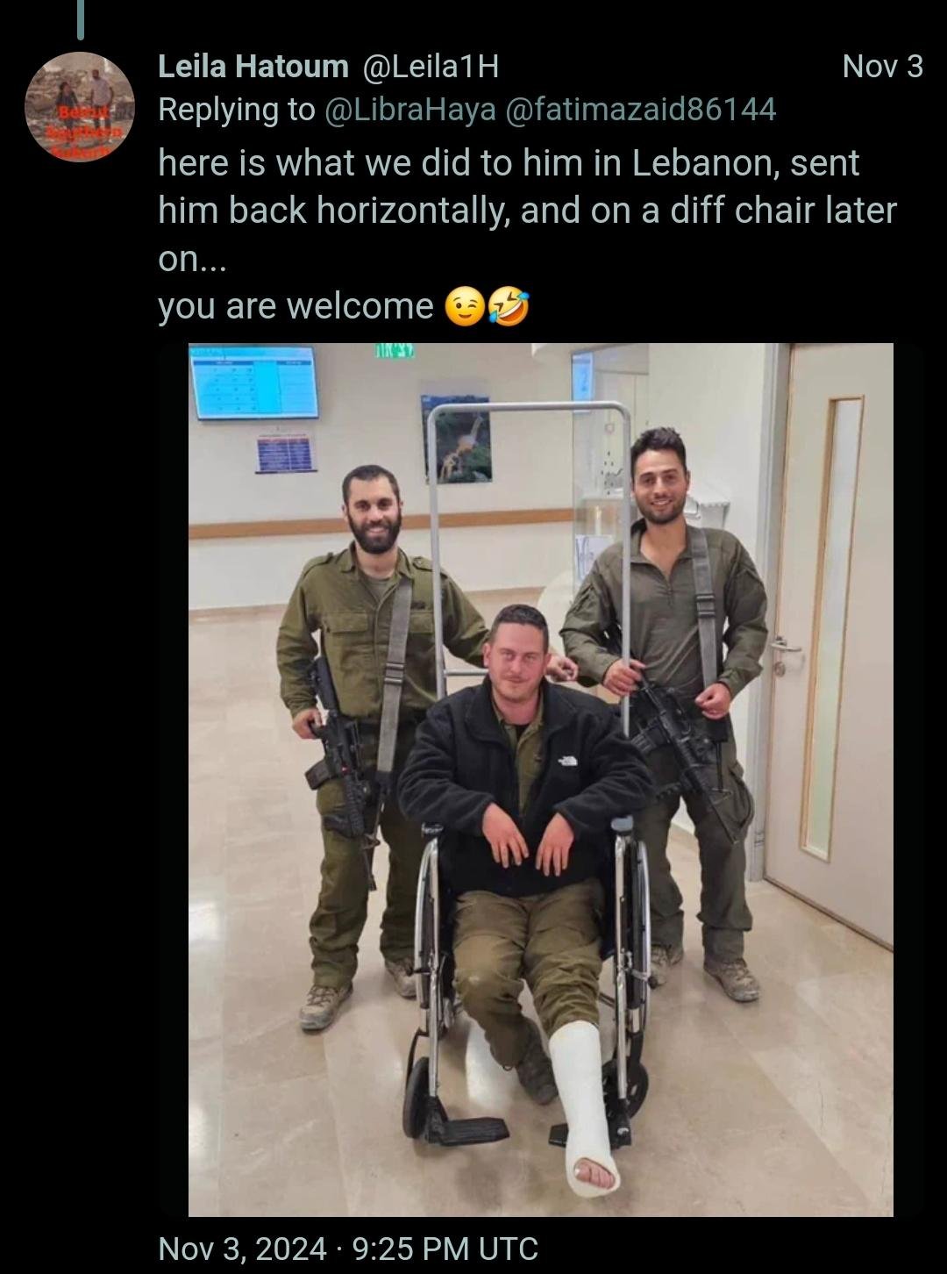The width and height of the screenshot is (947, 1274).
Task: Click the "you are welcome" text
Action: pos(295,306)
